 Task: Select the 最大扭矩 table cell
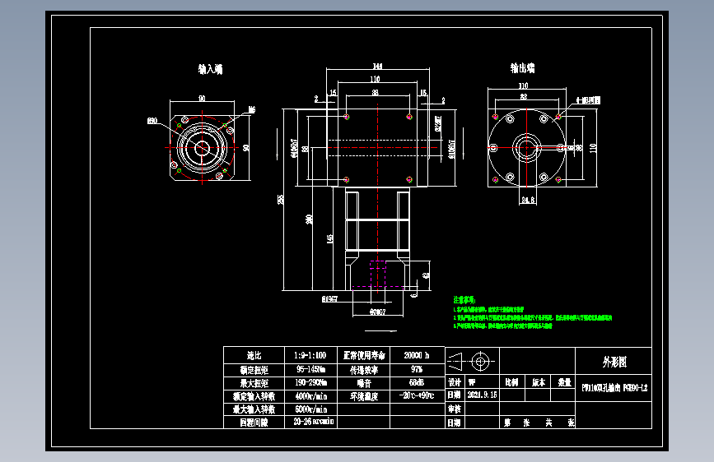click(254, 383)
